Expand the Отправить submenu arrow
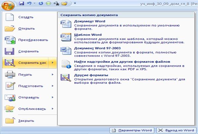The image size is (198, 134). [x=52, y=97]
